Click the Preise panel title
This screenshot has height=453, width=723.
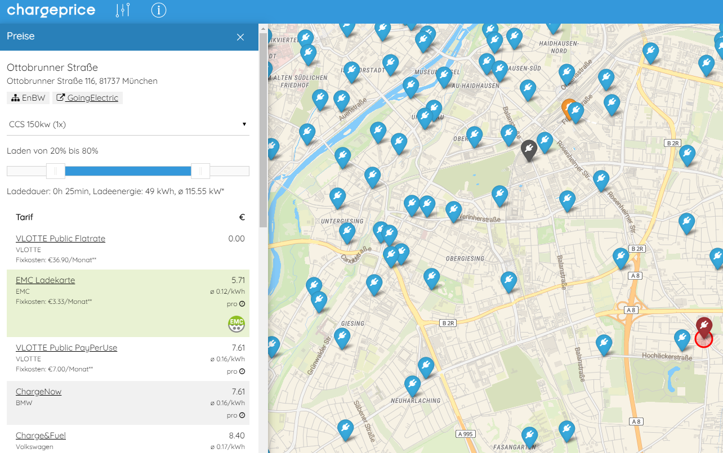21,37
